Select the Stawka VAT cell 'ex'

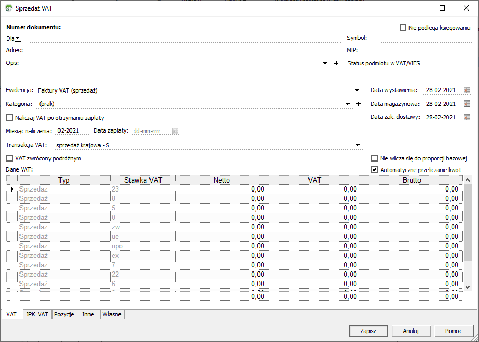tap(143, 256)
